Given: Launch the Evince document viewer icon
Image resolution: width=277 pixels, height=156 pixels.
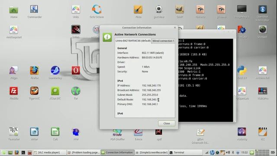Looking at the screenshot, I should [138, 133].
